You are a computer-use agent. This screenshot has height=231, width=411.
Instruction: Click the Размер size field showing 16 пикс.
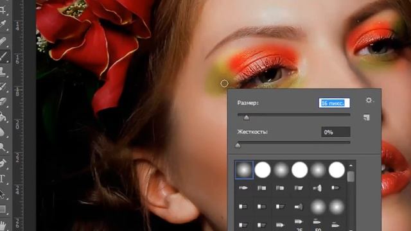334,103
